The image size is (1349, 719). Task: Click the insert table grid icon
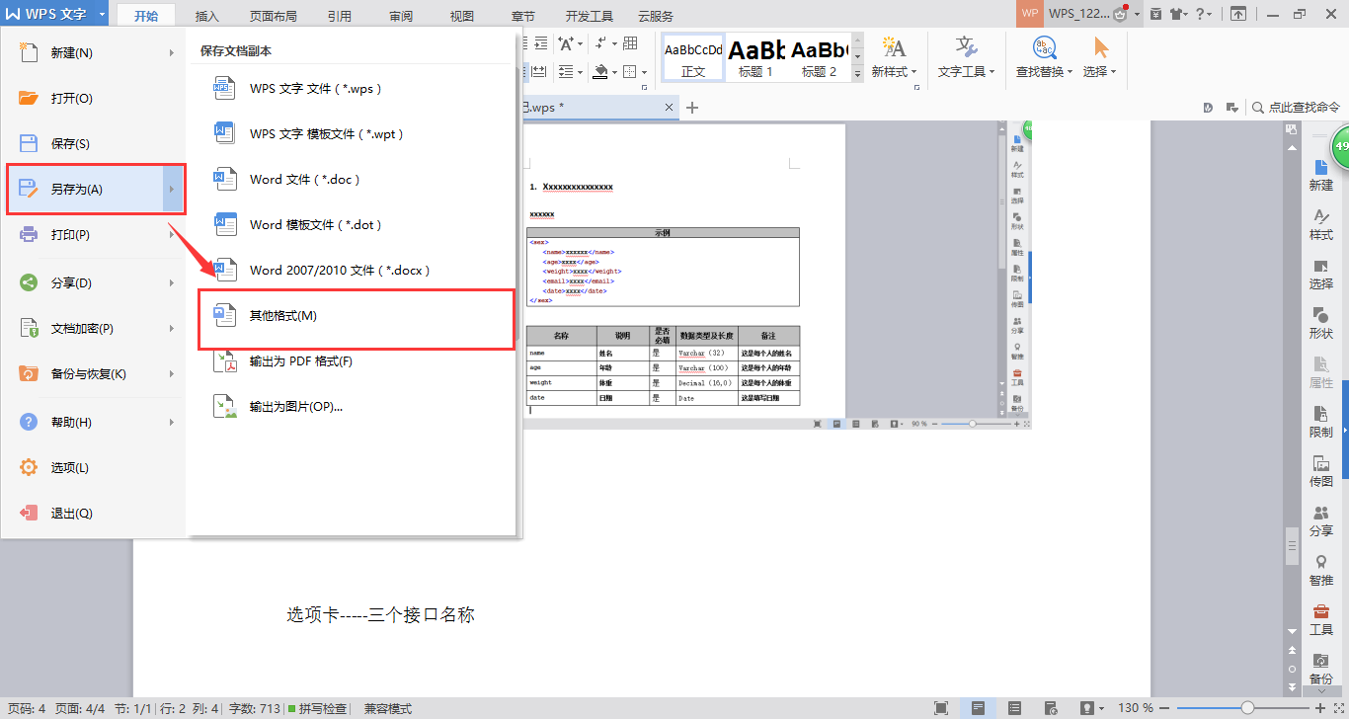tap(630, 43)
